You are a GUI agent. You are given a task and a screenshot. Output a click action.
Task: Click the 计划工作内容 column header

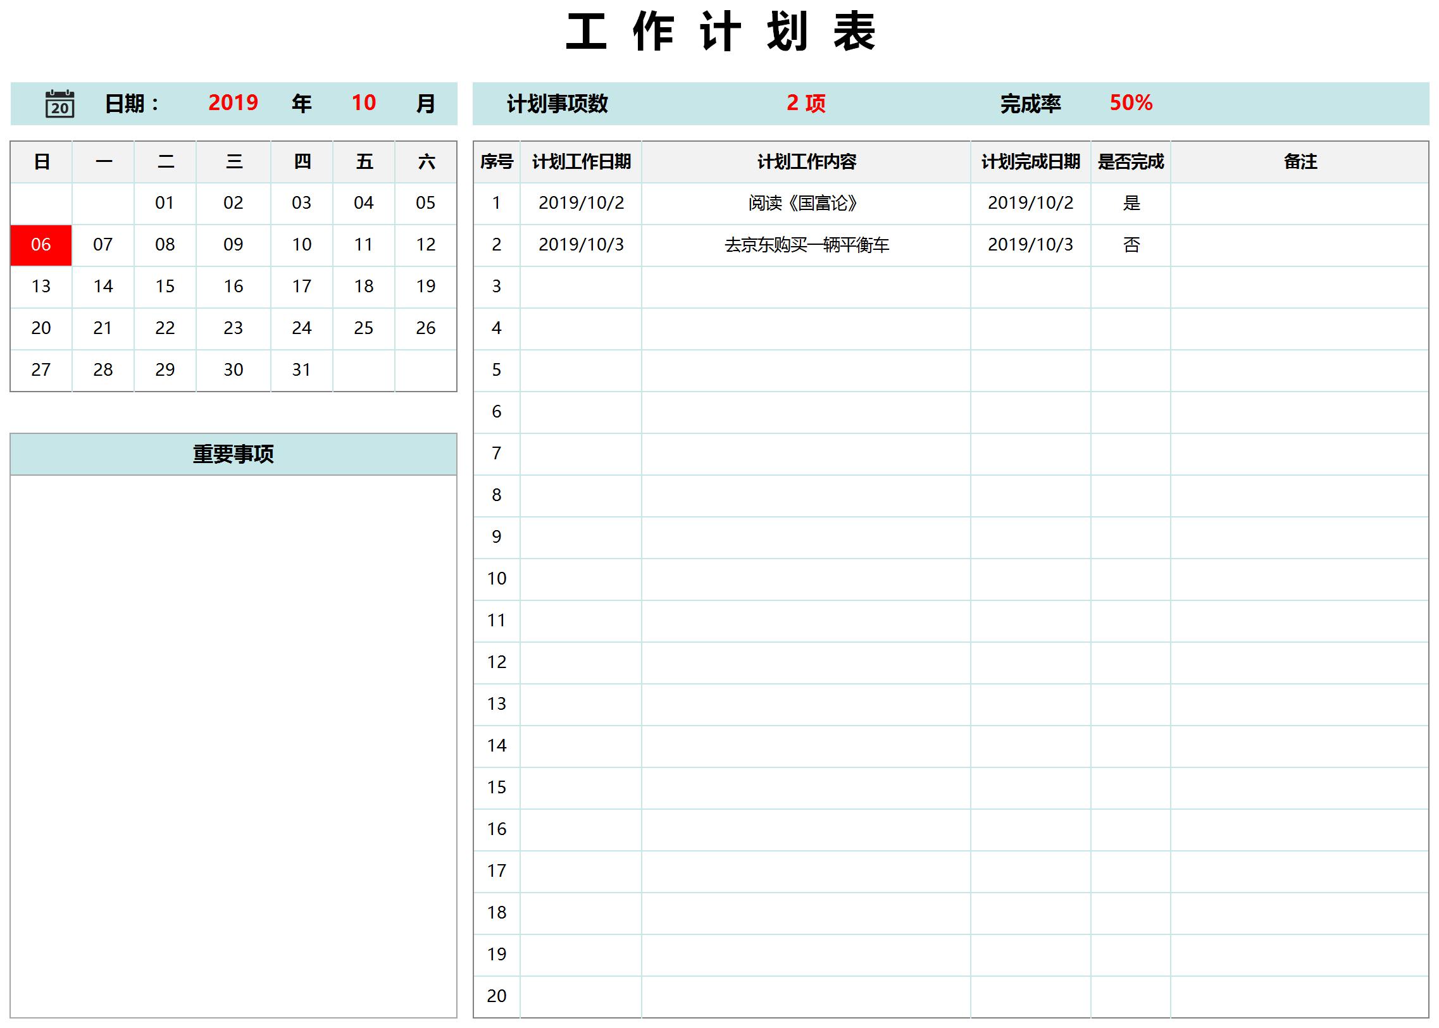tap(805, 161)
